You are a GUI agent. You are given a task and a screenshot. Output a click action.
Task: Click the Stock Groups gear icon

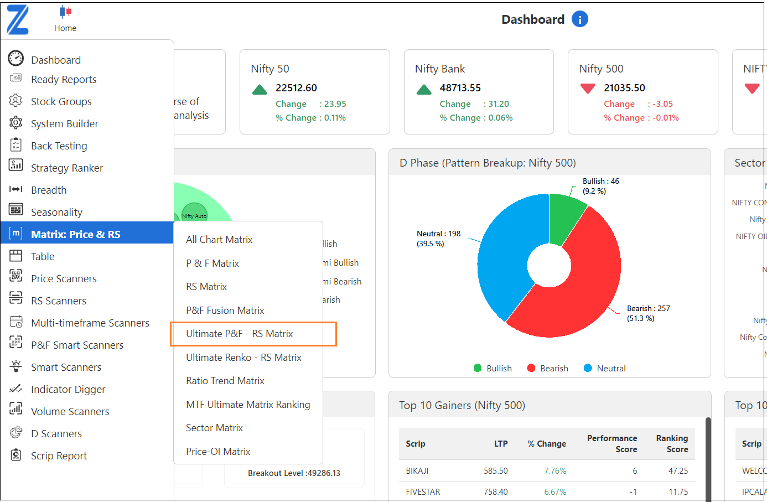[16, 100]
